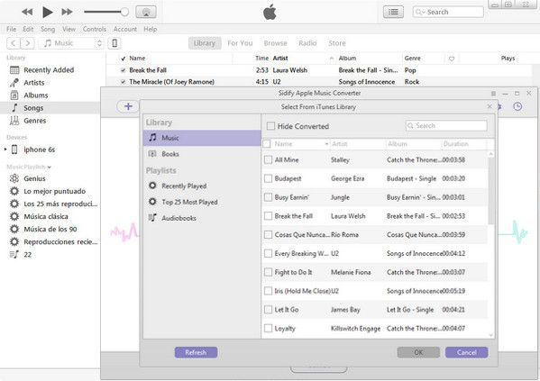Open the Music media type dropdown

tap(71, 43)
